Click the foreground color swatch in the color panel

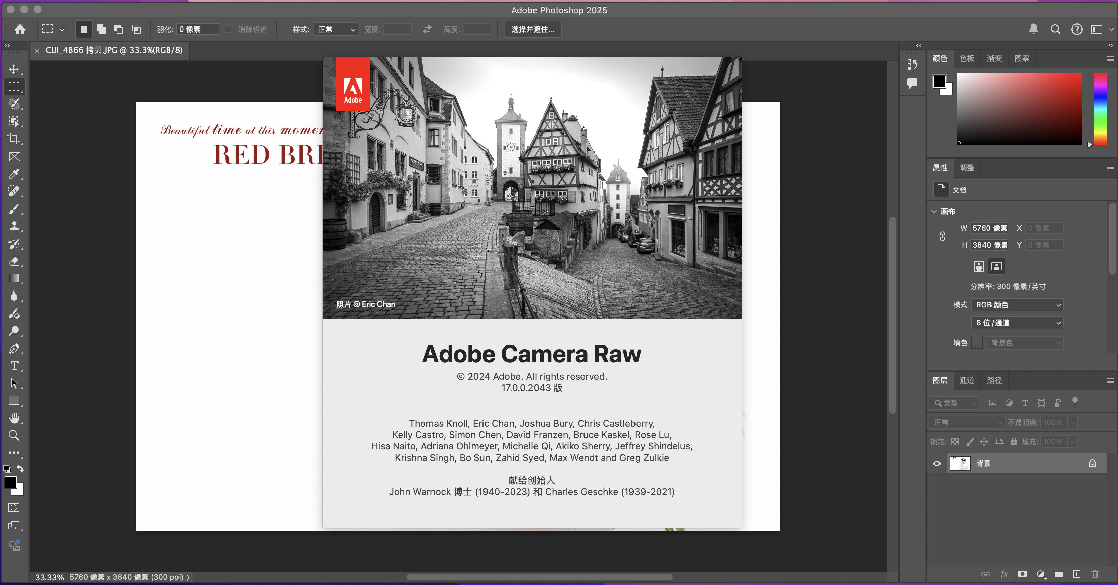939,81
